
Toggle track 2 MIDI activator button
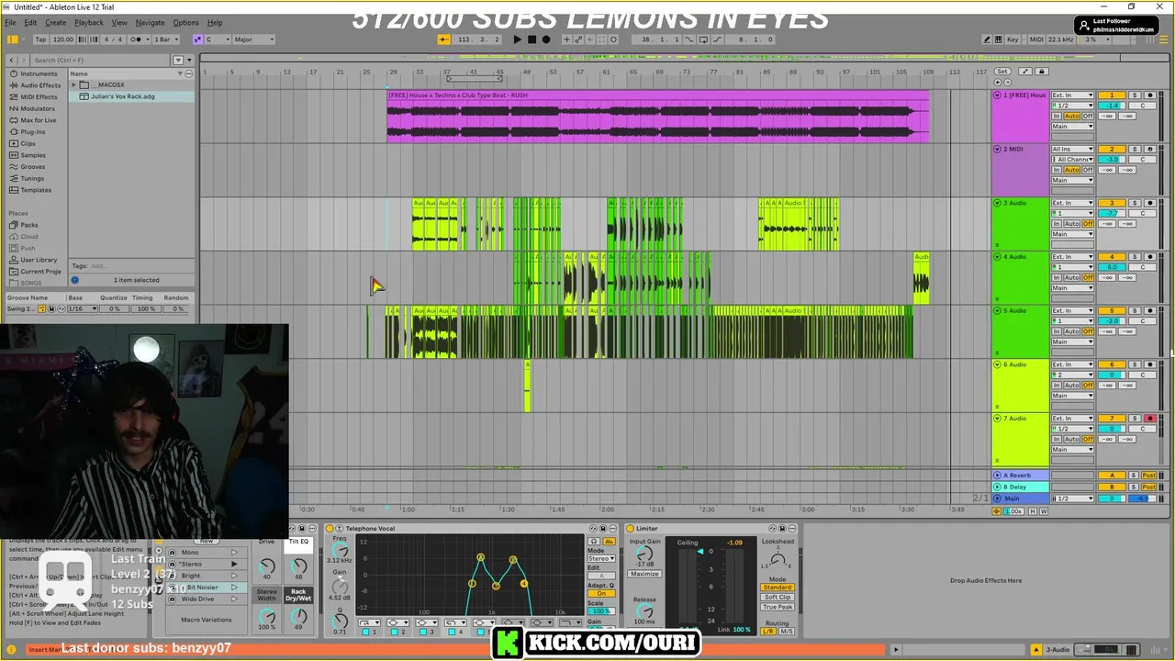[x=1112, y=149]
